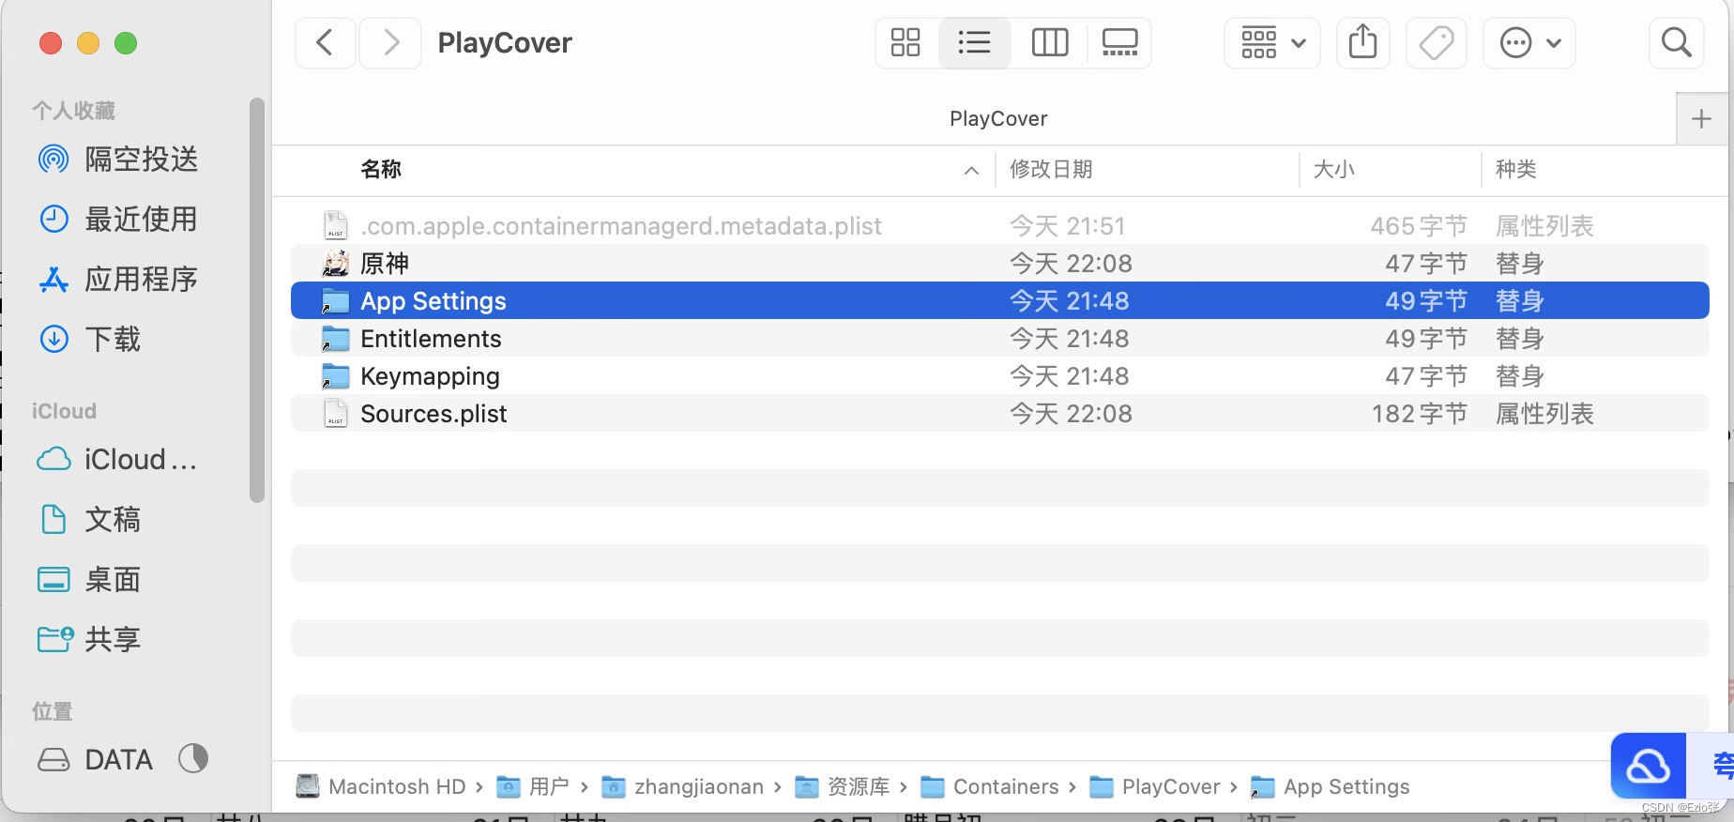Click the 原神 app icon
This screenshot has height=822, width=1734.
click(x=335, y=264)
